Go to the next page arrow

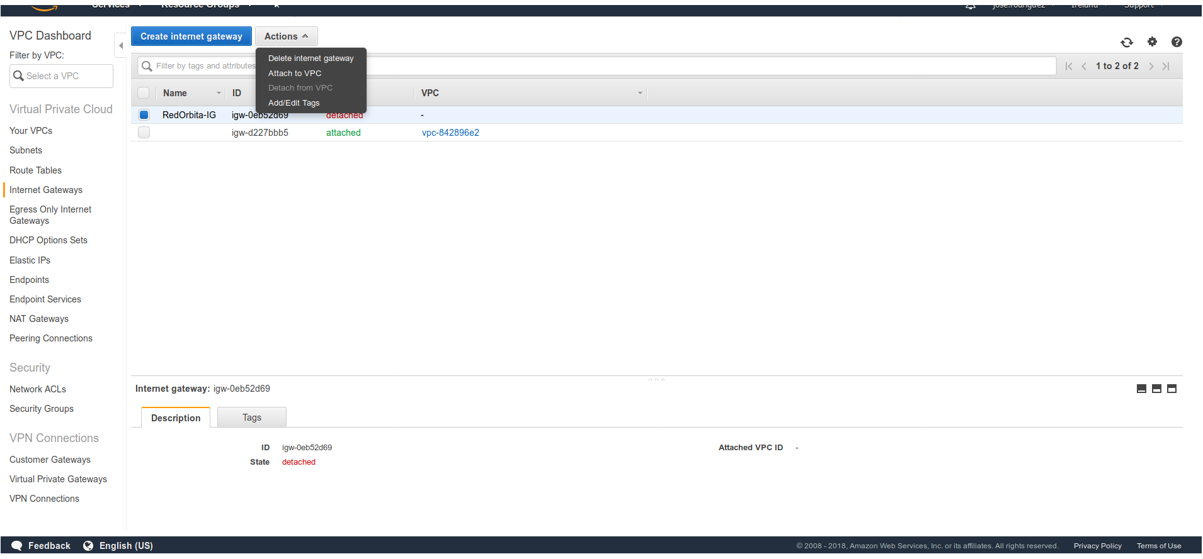point(1151,67)
